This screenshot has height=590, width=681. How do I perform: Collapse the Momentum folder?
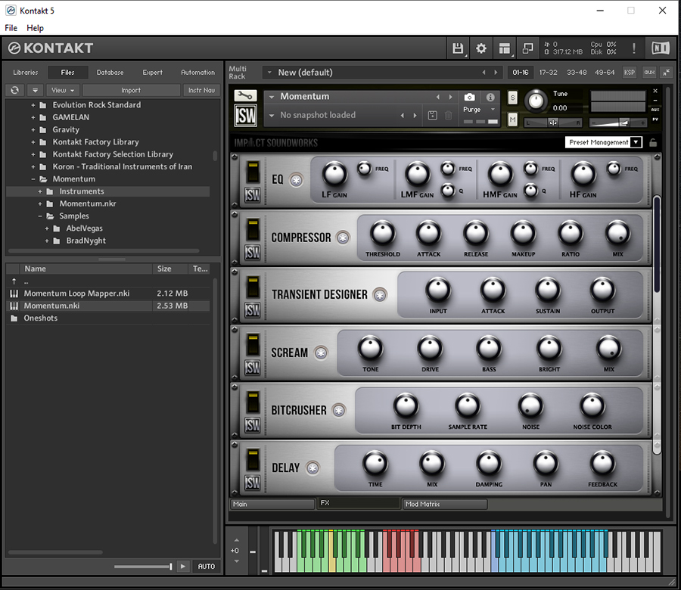33,179
